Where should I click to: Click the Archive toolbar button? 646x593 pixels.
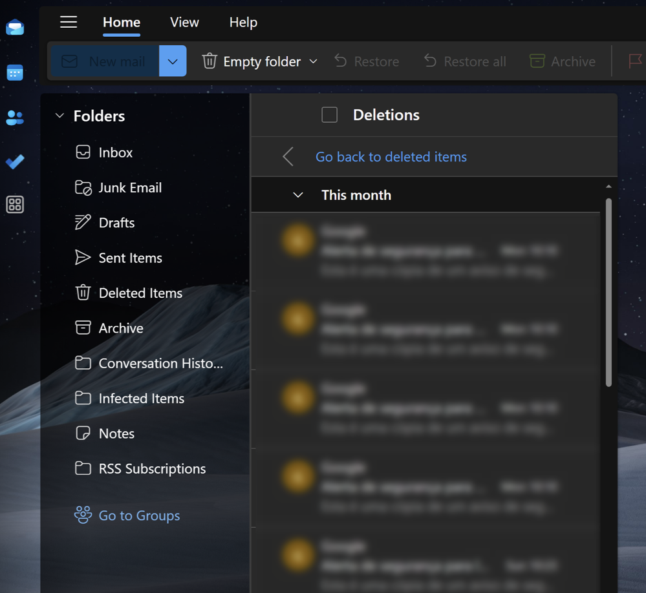(563, 61)
